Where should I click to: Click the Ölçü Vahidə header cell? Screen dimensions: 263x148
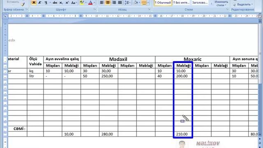[x=35, y=62]
